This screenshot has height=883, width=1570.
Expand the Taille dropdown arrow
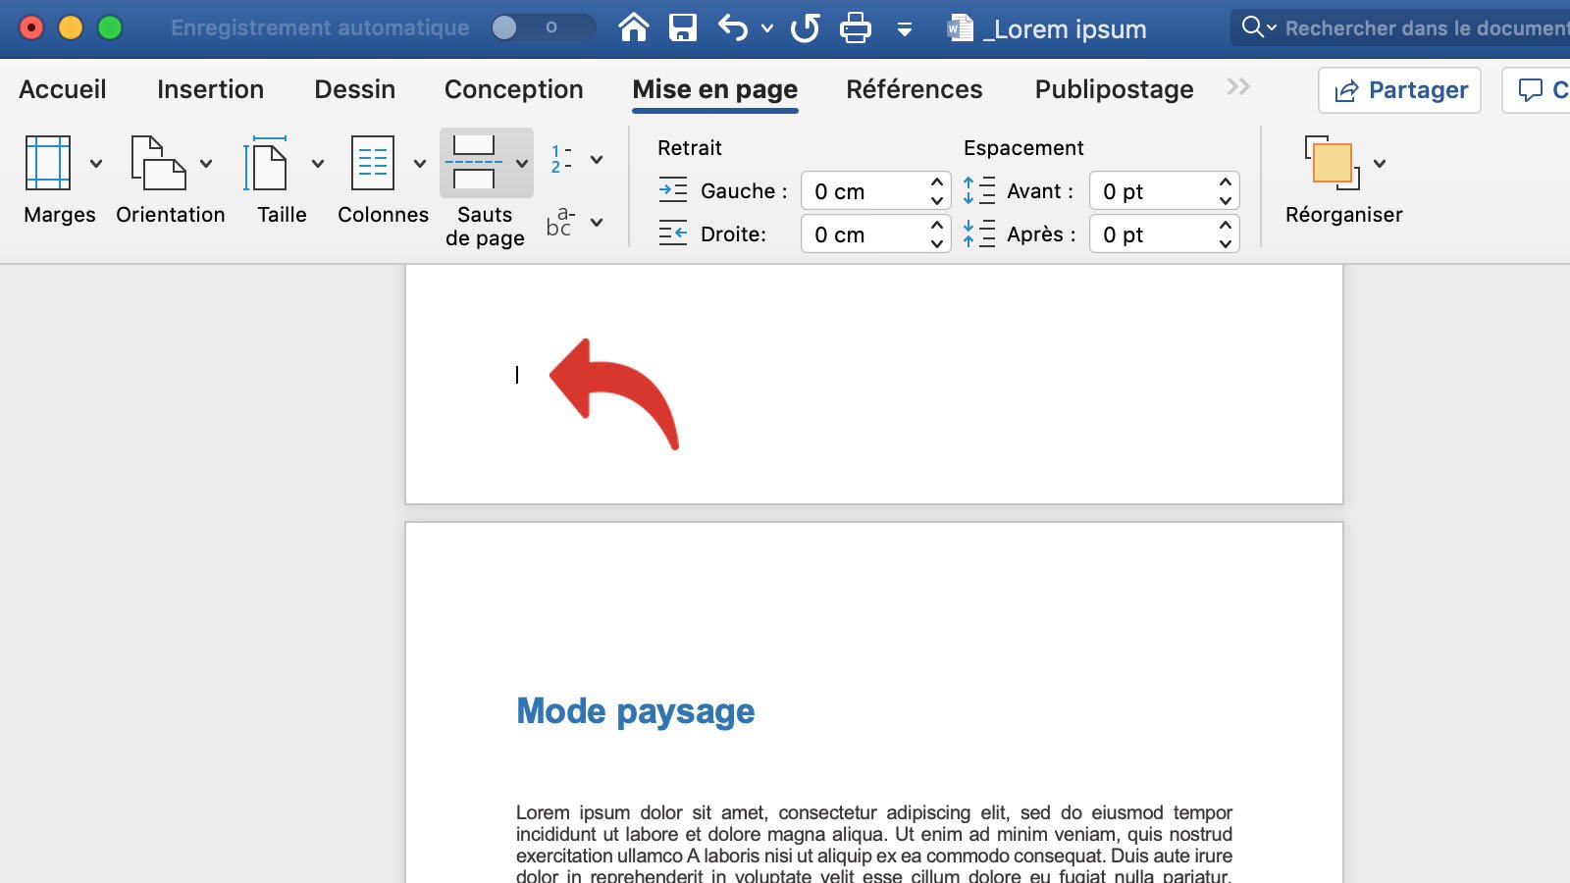318,164
